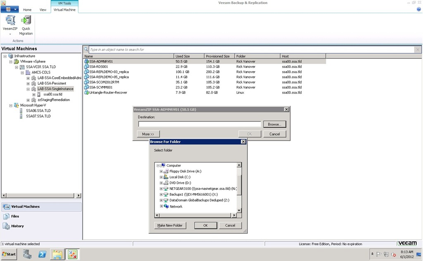Select the SSA-ADMNRV01 VM icon
This screenshot has height=261, width=423.
coord(87,61)
